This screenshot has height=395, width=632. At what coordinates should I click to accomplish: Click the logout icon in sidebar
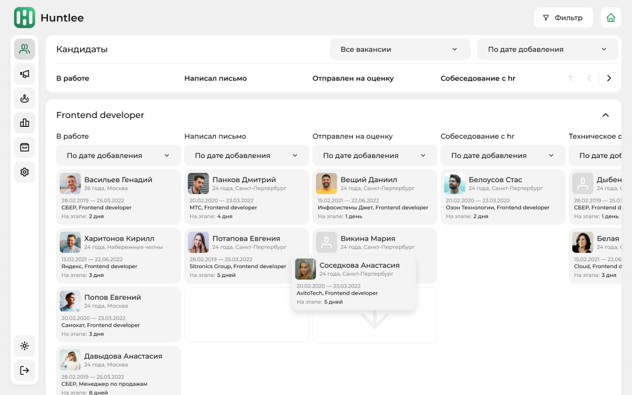(25, 370)
